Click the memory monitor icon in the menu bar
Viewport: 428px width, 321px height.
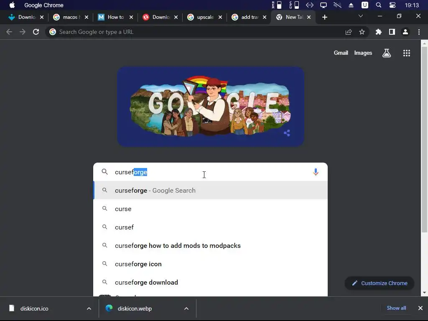(x=277, y=5)
